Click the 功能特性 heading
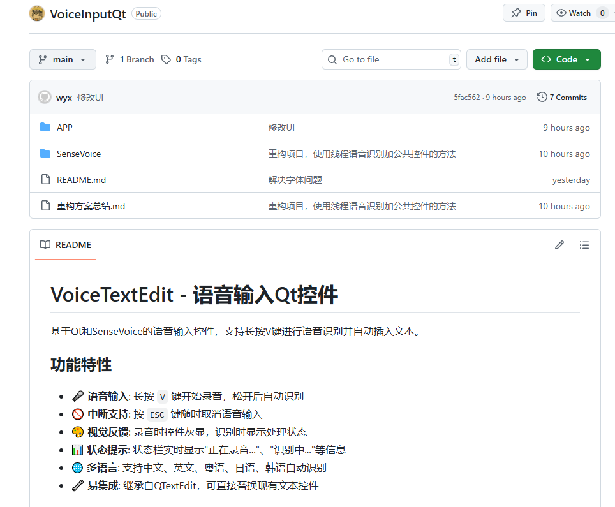The image size is (615, 507). pos(81,365)
